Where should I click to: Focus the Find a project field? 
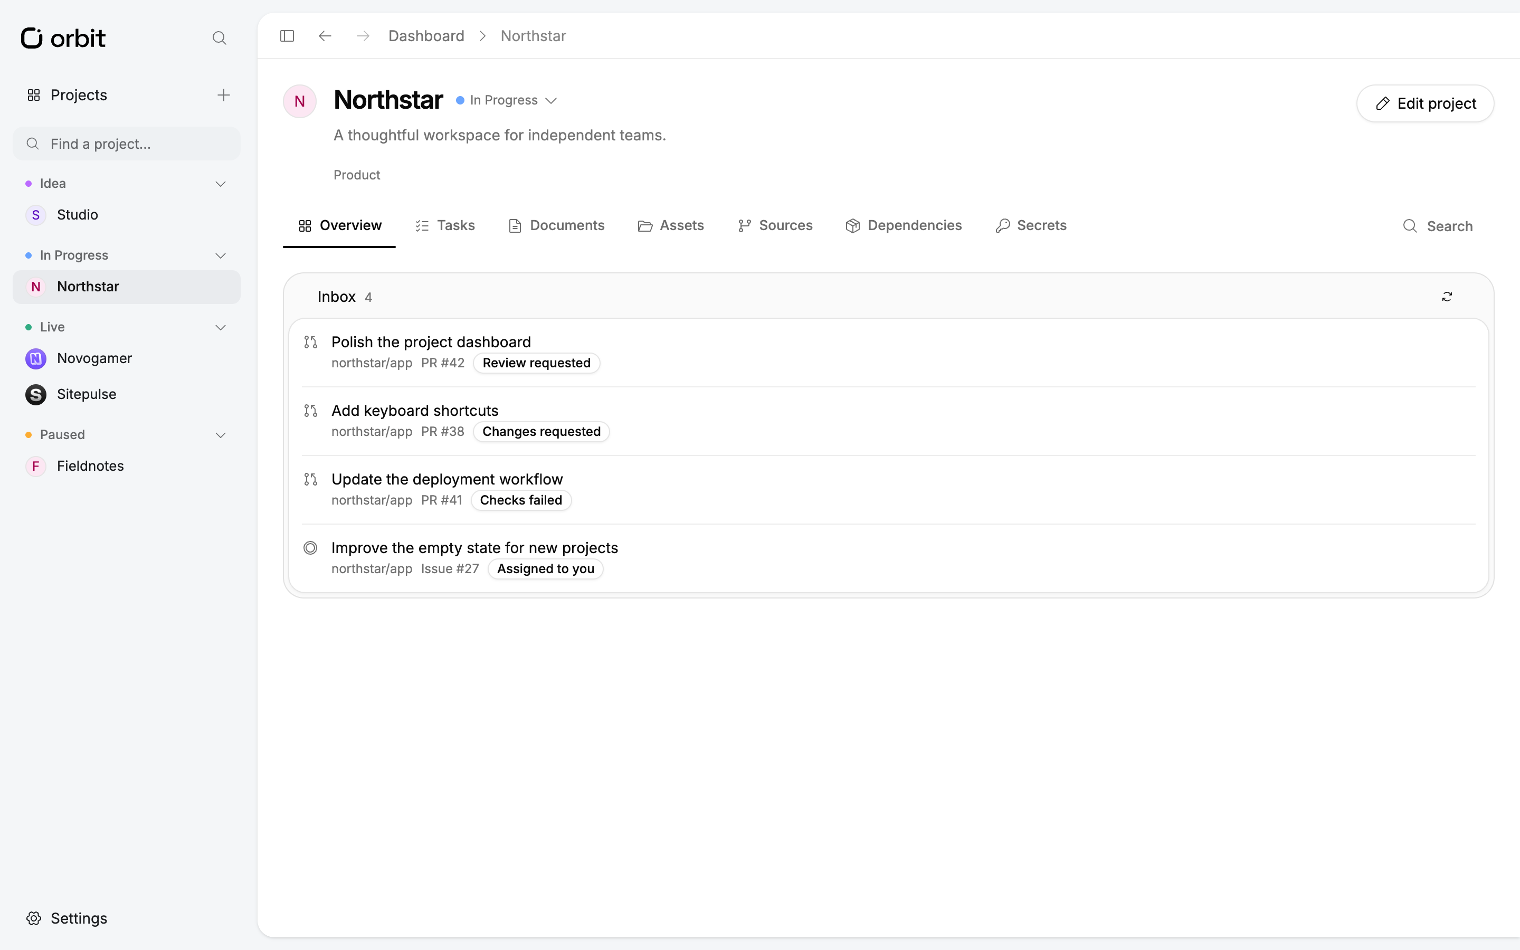tap(126, 144)
